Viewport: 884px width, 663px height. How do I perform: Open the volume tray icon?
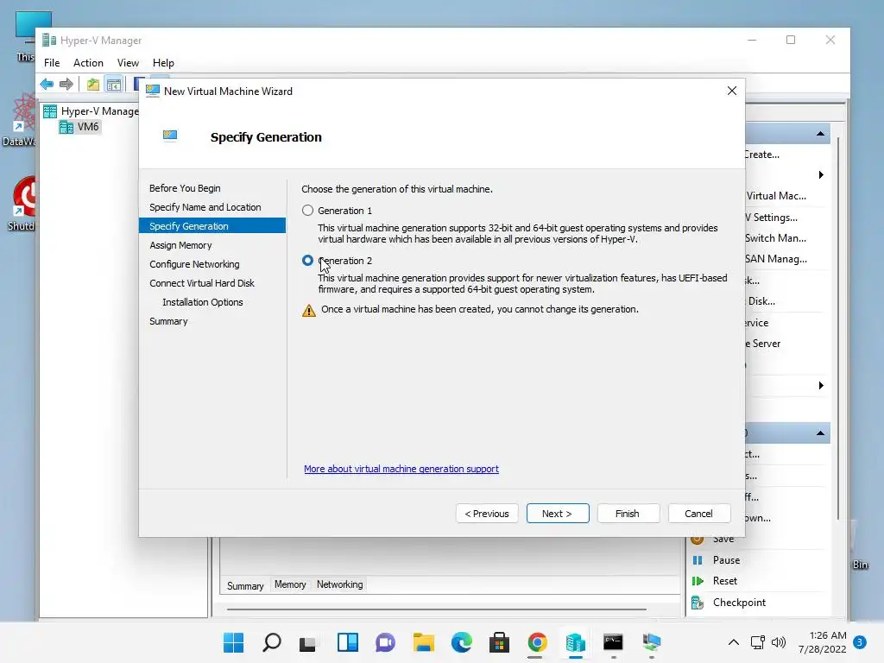[x=779, y=642]
